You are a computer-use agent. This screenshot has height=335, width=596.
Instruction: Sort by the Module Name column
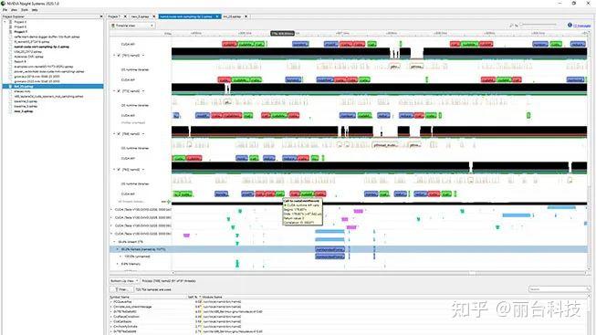coord(212,297)
